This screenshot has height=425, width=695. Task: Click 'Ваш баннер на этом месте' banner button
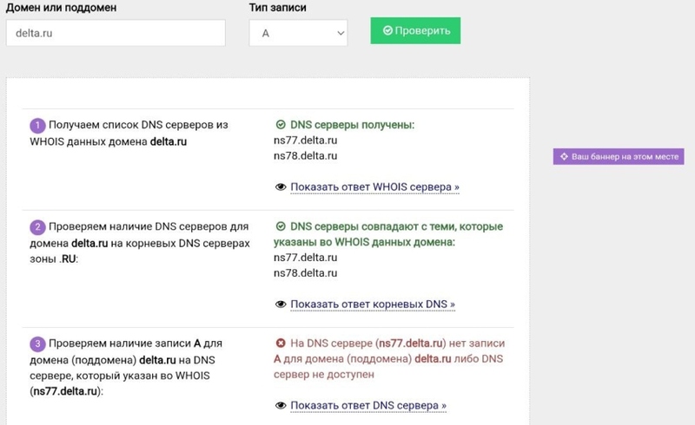[x=619, y=157]
